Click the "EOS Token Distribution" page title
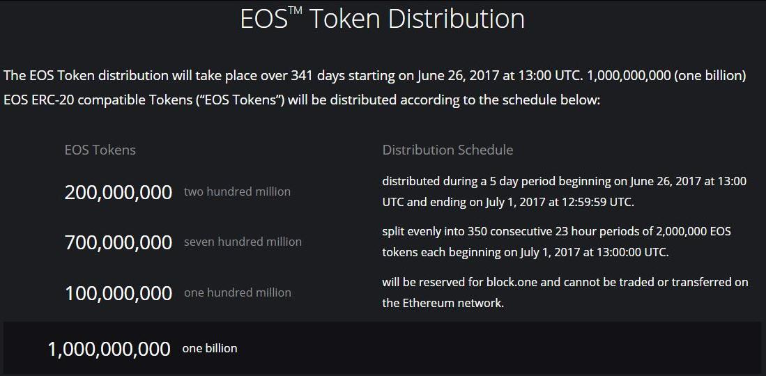Screen dimensions: 766x376 click(382, 19)
